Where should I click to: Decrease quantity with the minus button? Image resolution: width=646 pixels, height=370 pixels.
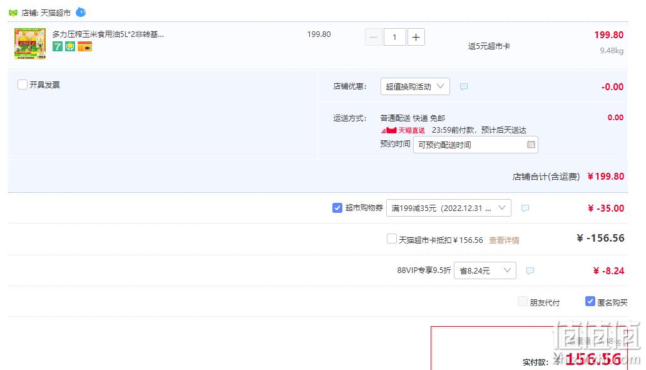coord(374,37)
